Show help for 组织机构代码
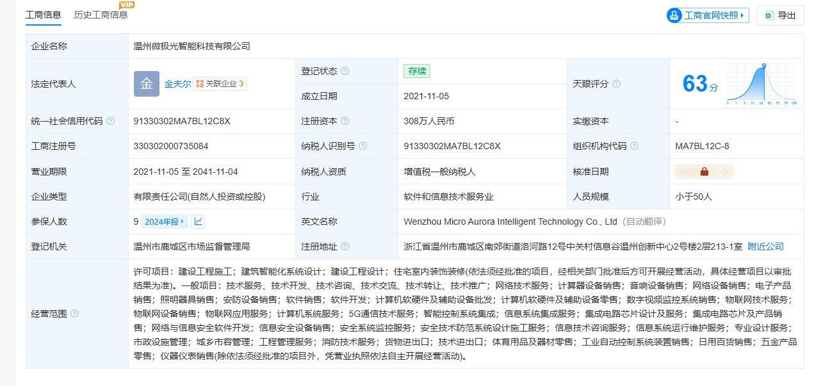814x386 pixels. point(635,146)
